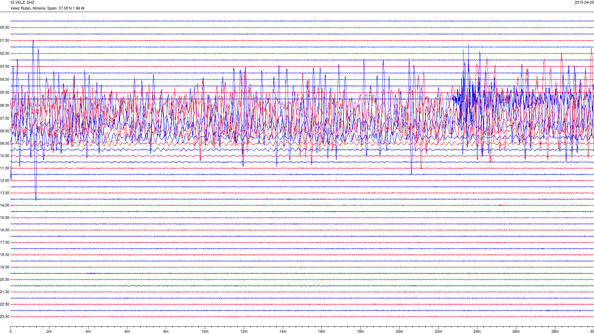Click the red seismic trace at 16:30
594x334 pixels.
302,230
